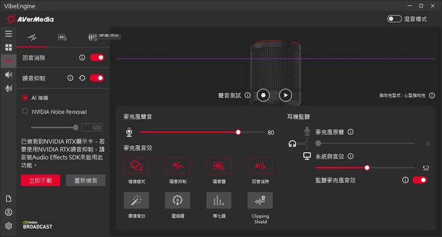
Task: Show info for 聲音測試
Action: click(x=247, y=95)
